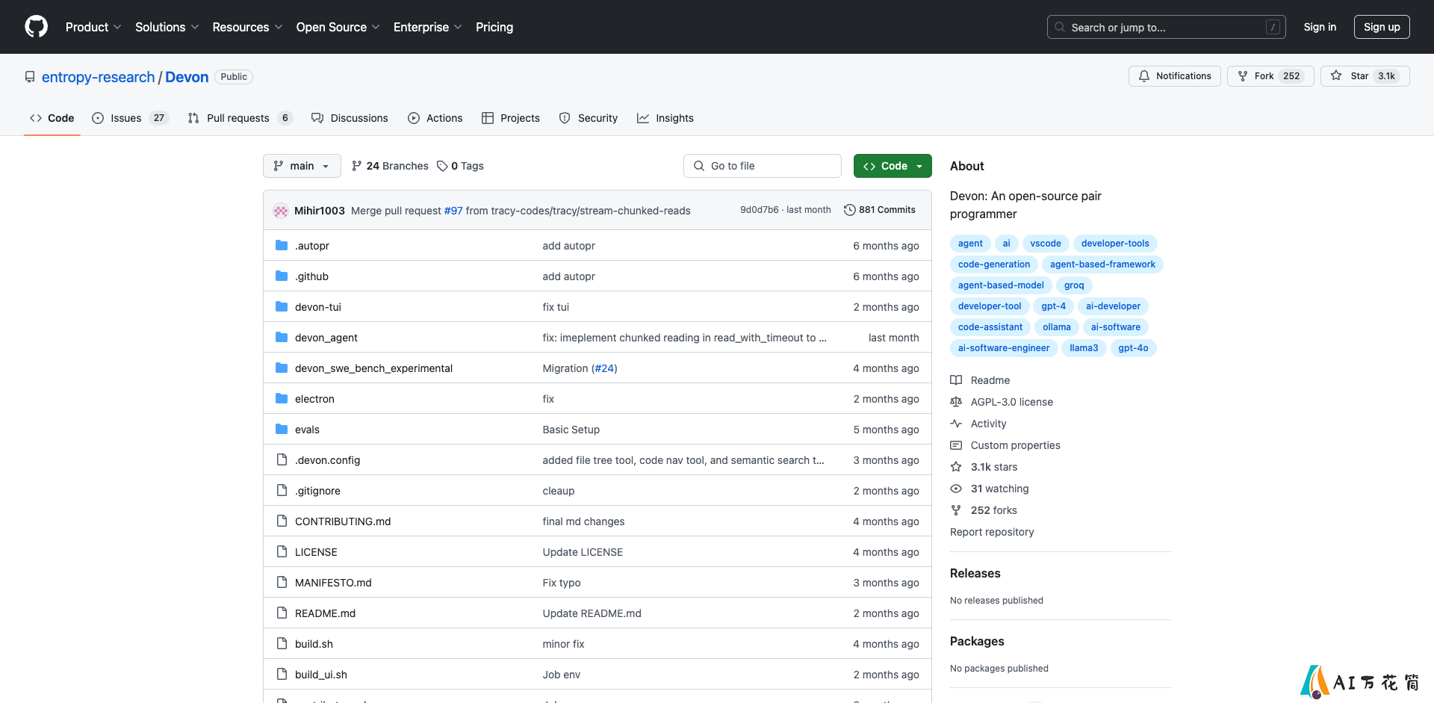Open the Projects tab
This screenshot has width=1434, height=703.
pos(511,118)
